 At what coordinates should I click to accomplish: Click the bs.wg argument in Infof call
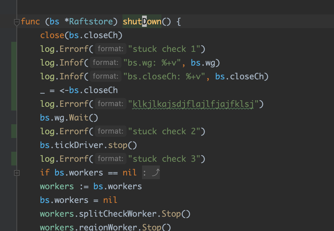[203, 63]
